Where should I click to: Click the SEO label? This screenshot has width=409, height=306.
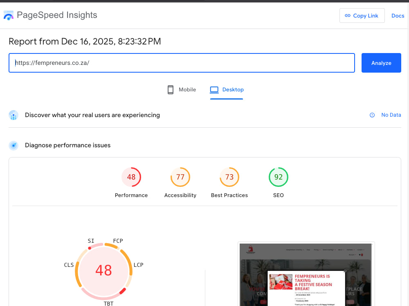(278, 195)
